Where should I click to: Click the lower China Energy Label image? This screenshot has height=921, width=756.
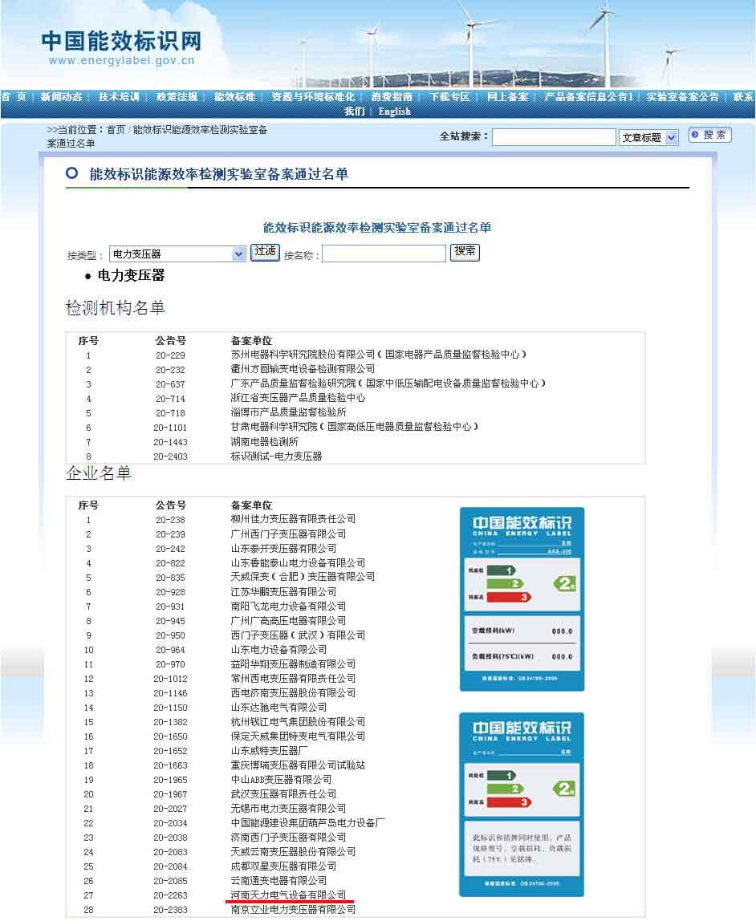click(522, 805)
